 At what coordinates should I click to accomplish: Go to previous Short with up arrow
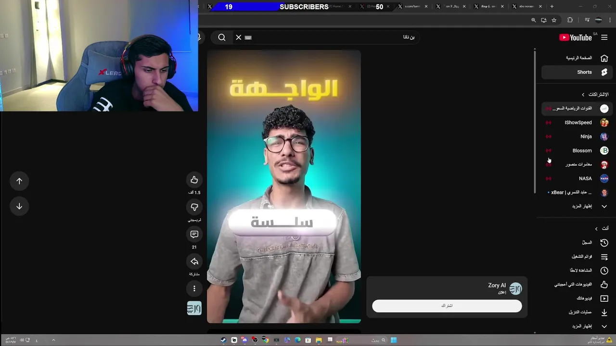pos(19,181)
